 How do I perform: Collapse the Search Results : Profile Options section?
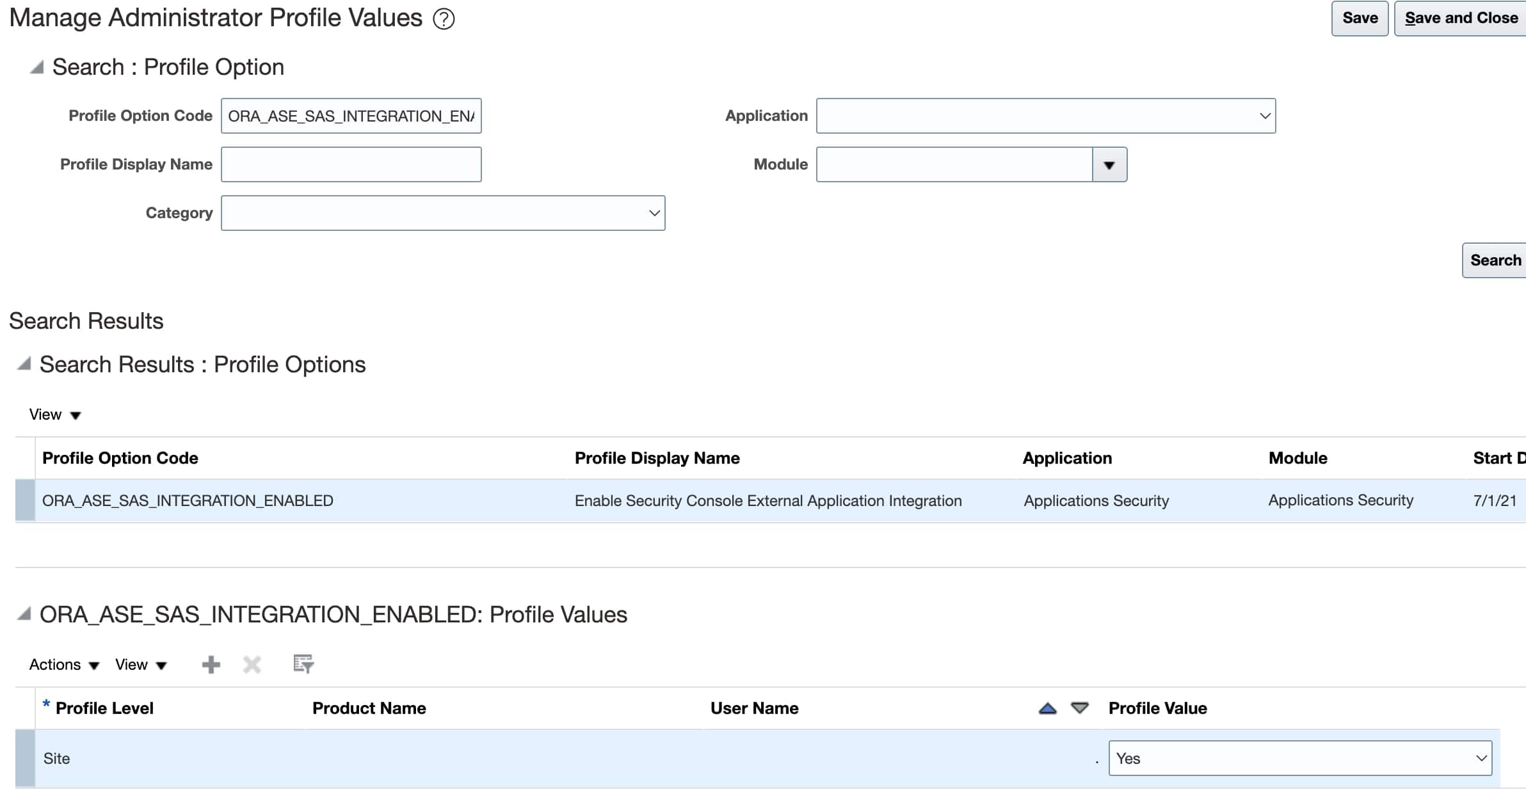(24, 364)
